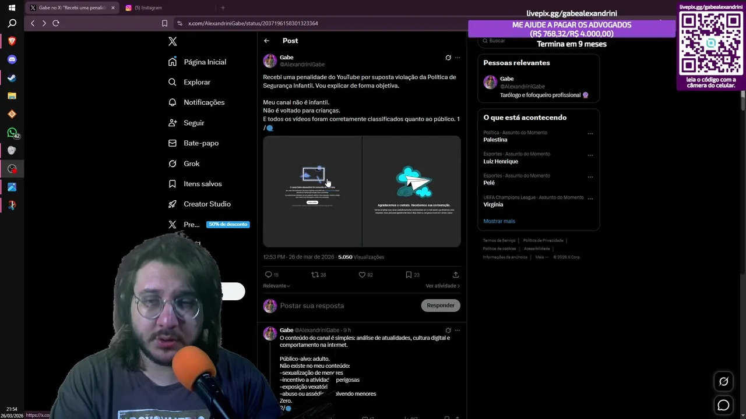Click the Responder button
Image resolution: width=746 pixels, height=419 pixels.
[x=441, y=306]
